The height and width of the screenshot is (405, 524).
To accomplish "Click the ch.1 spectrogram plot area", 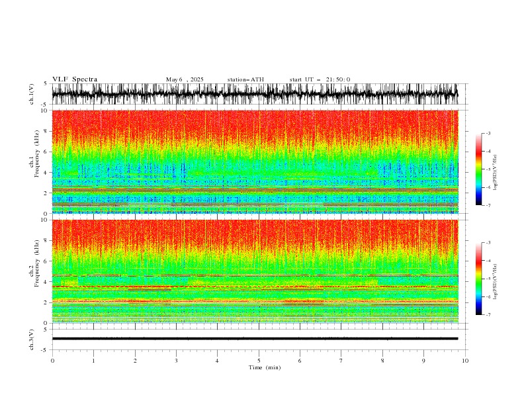I will click(x=255, y=161).
